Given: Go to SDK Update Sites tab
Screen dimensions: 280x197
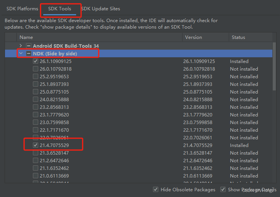Looking at the screenshot, I should click(101, 8).
